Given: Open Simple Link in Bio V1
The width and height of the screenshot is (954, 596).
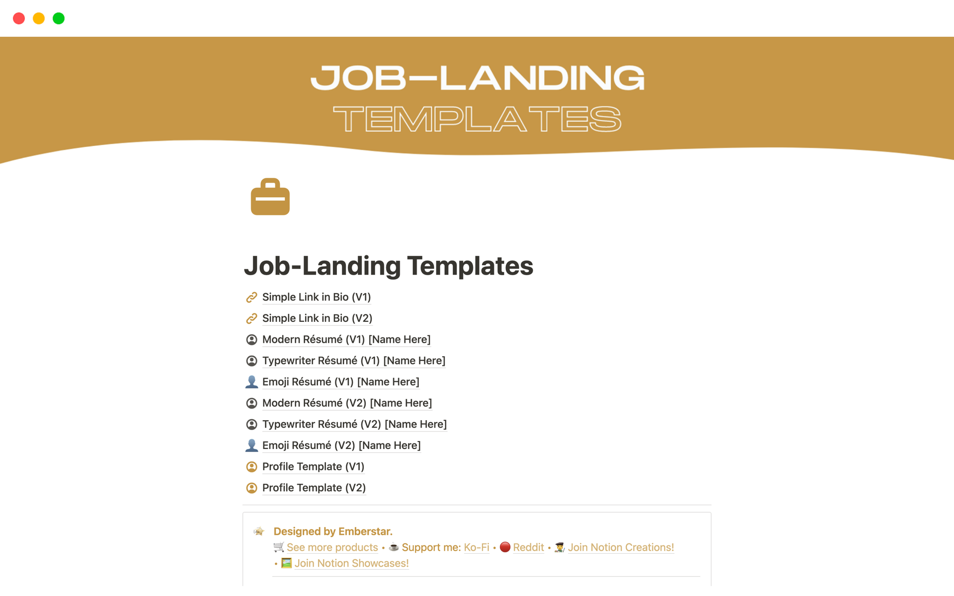Looking at the screenshot, I should [316, 297].
